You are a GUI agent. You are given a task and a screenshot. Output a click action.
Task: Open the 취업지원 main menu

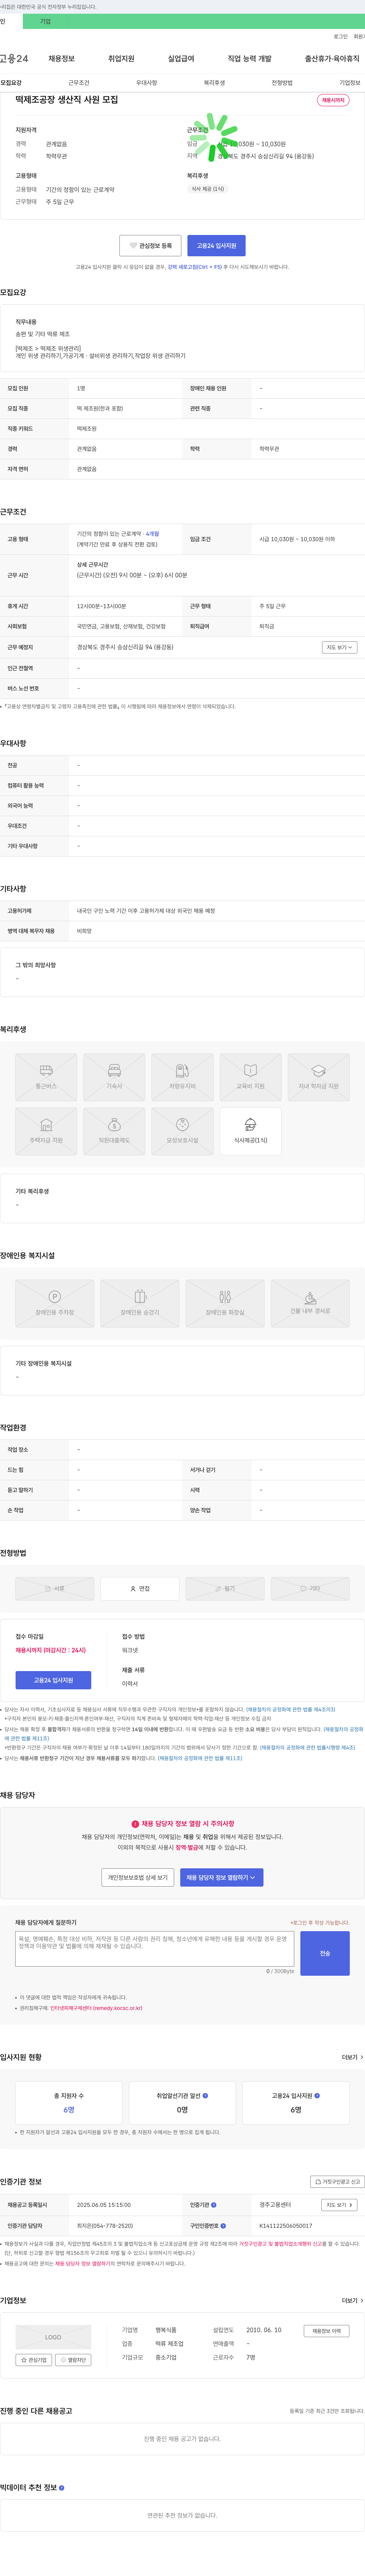click(x=121, y=59)
